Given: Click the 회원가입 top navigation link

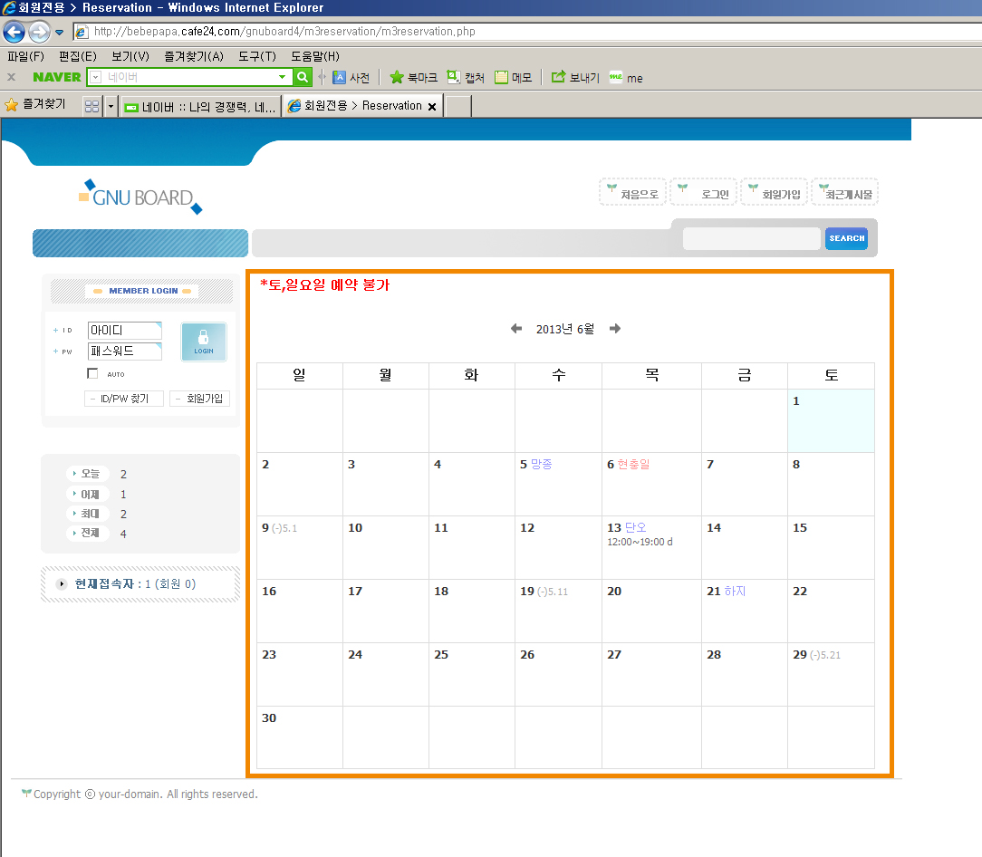Looking at the screenshot, I should coord(774,192).
